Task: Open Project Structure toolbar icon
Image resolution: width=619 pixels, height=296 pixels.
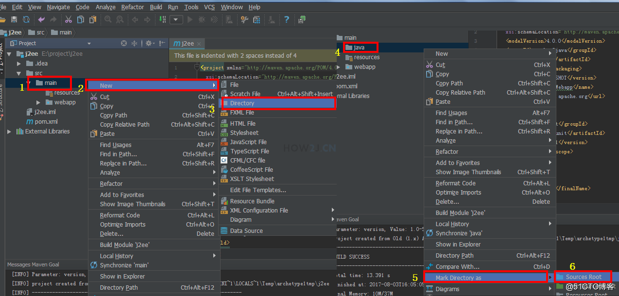Action: pos(257,19)
